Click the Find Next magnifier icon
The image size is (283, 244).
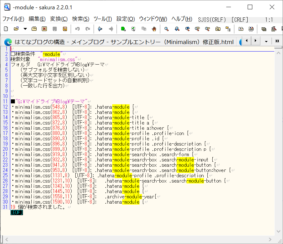tap(177, 29)
